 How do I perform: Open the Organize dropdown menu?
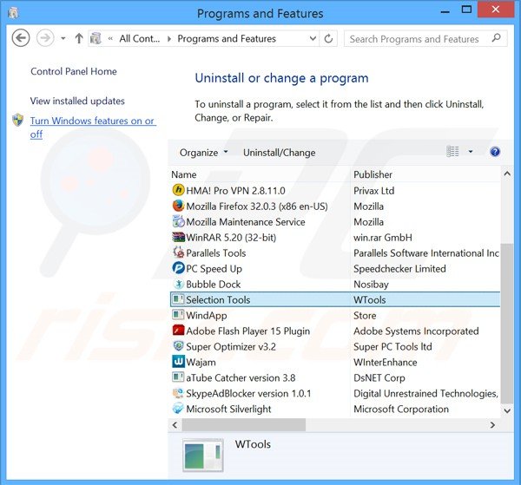[204, 153]
